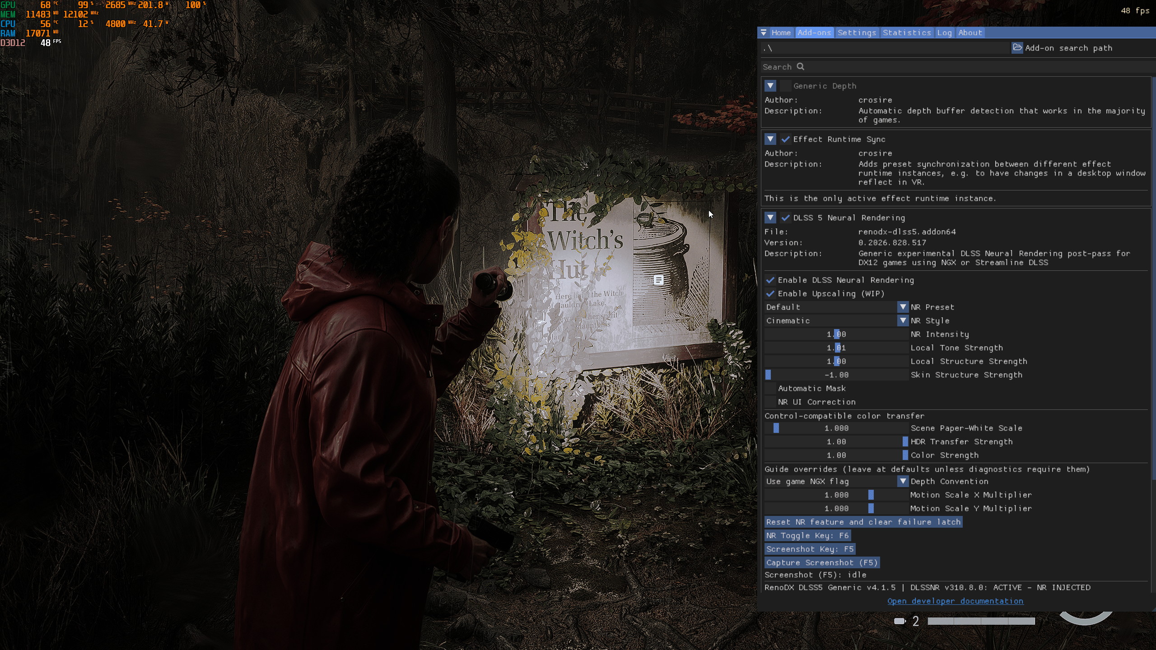Click the Generic Depth author "crosire"
This screenshot has width=1156, height=650.
[x=875, y=100]
